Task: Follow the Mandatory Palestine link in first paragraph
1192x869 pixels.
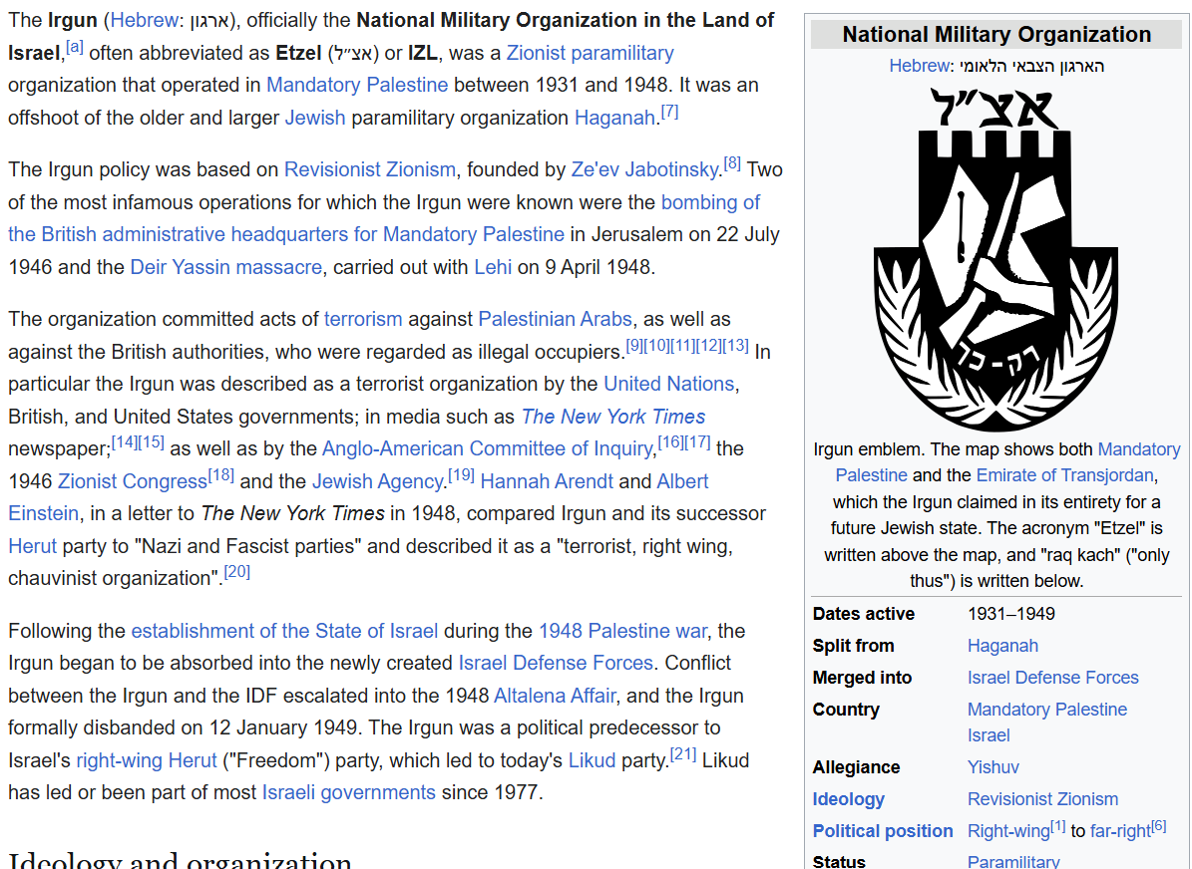Action: coord(356,85)
